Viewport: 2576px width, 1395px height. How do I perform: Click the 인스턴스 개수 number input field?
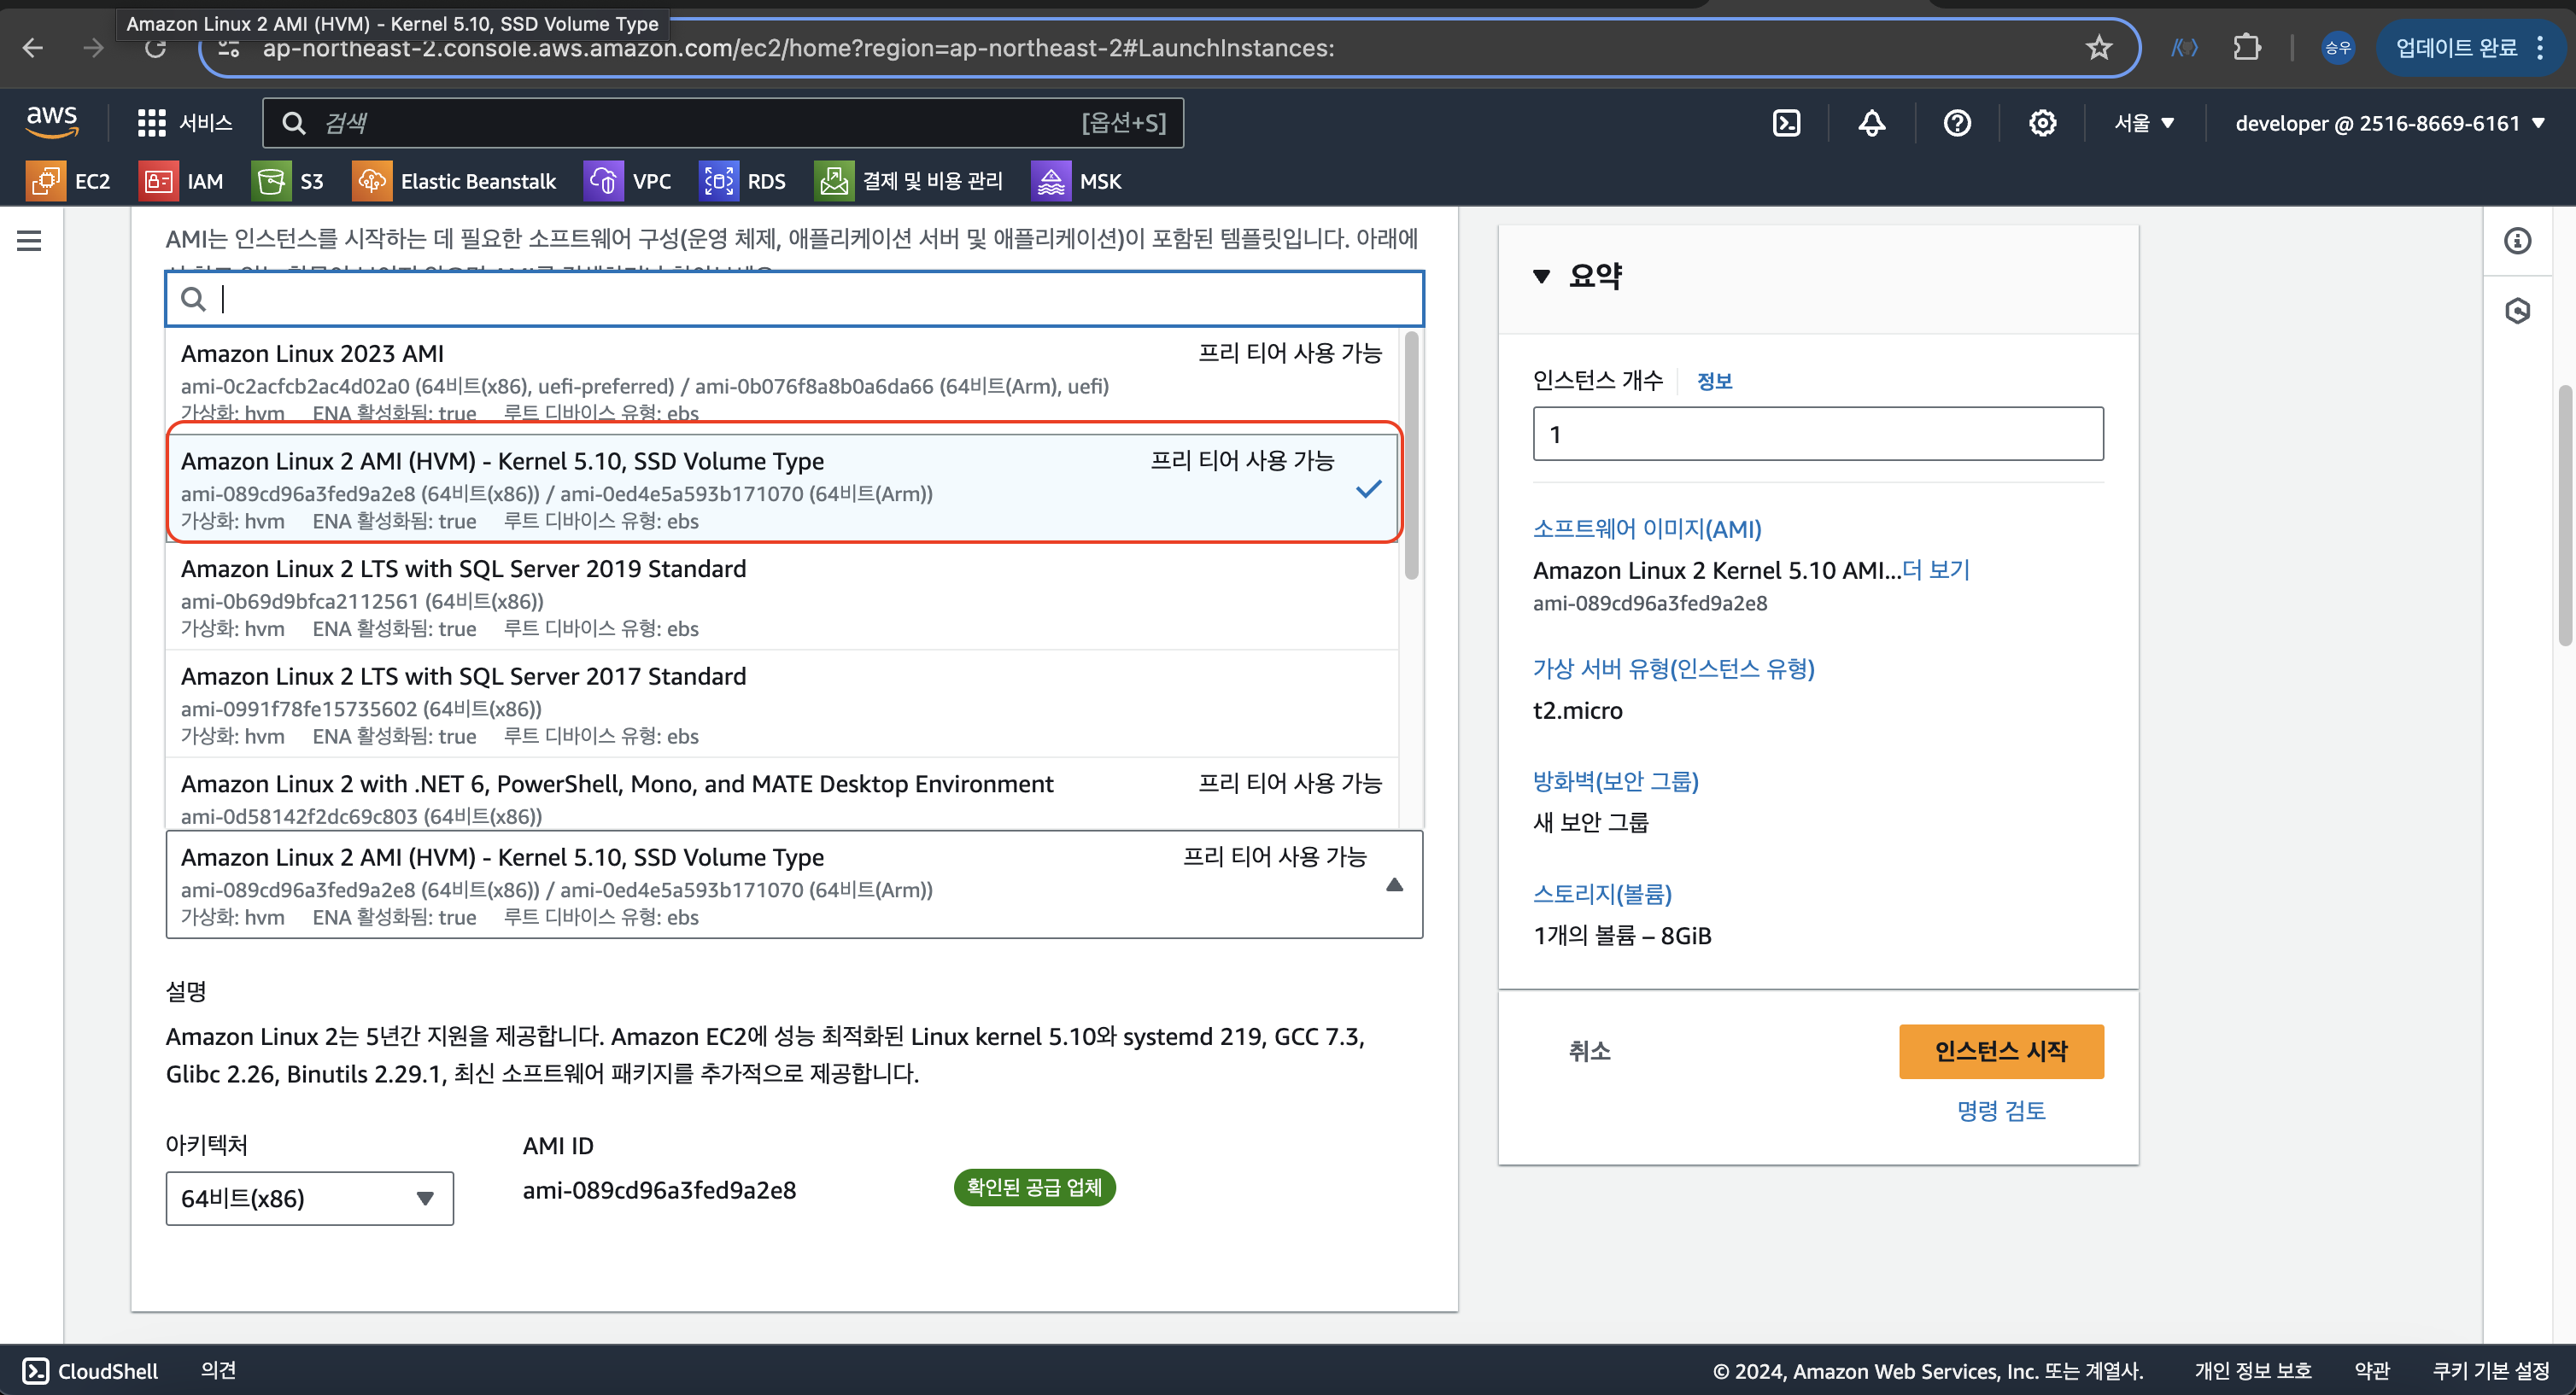[1817, 434]
